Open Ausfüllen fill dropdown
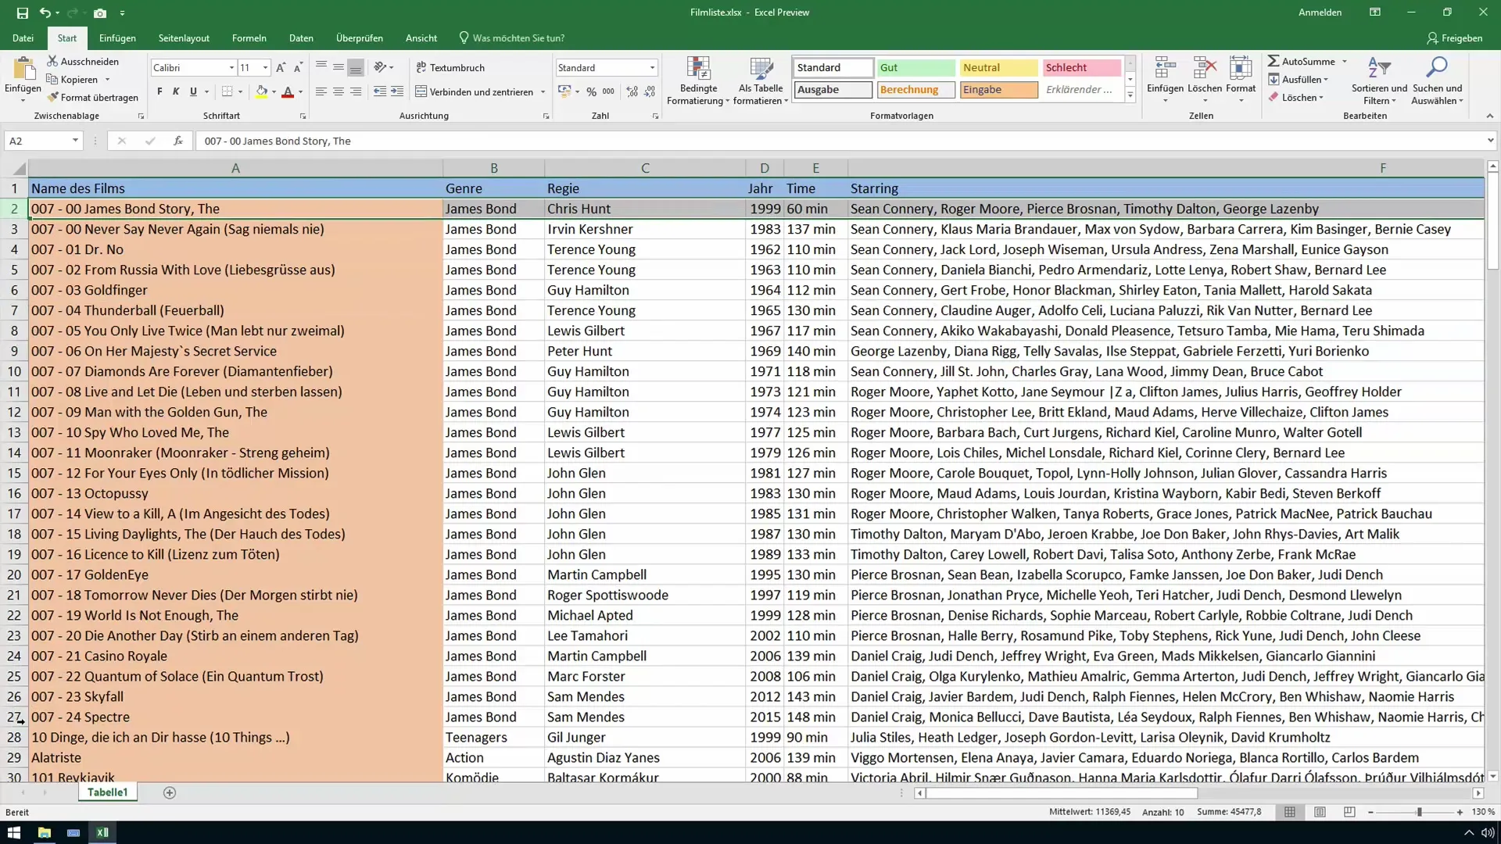Viewport: 1501px width, 844px height. click(1299, 79)
